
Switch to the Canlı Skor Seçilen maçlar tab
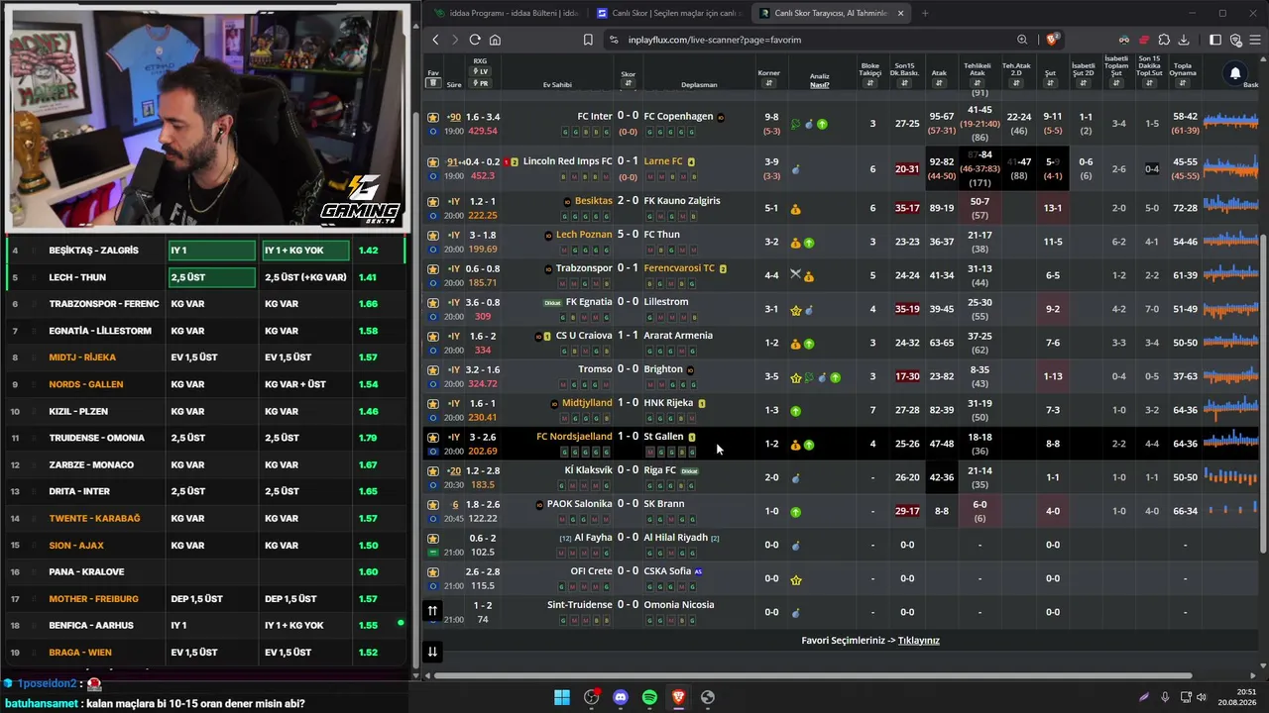(x=668, y=13)
